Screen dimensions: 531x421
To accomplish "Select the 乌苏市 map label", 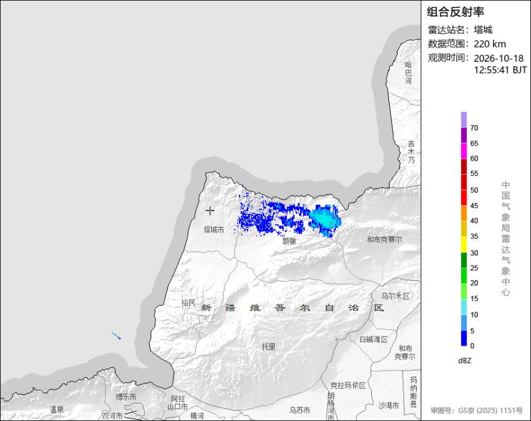I will coord(299,410).
